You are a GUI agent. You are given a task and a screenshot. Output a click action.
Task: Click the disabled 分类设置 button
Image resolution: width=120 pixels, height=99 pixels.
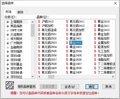pyautogui.click(x=48, y=87)
